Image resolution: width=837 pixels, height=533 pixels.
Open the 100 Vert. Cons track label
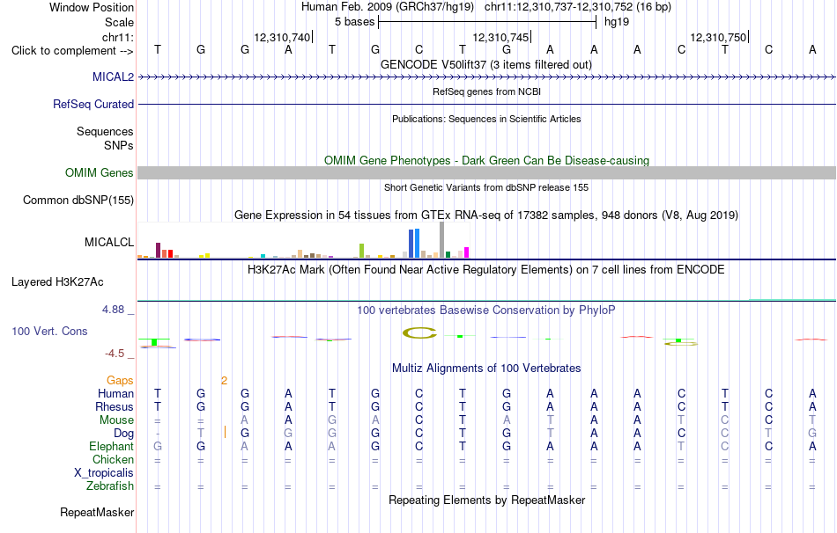[49, 331]
